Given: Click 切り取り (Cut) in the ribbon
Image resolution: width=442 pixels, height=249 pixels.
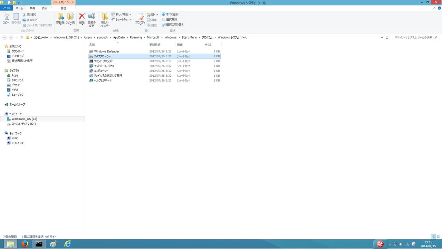Looking at the screenshot, I should [29, 15].
